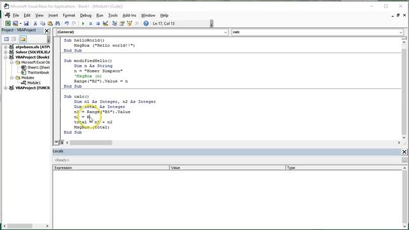Screen dimensions: 409x230
Task: Click the Value column header in Locals
Action: coord(228,167)
